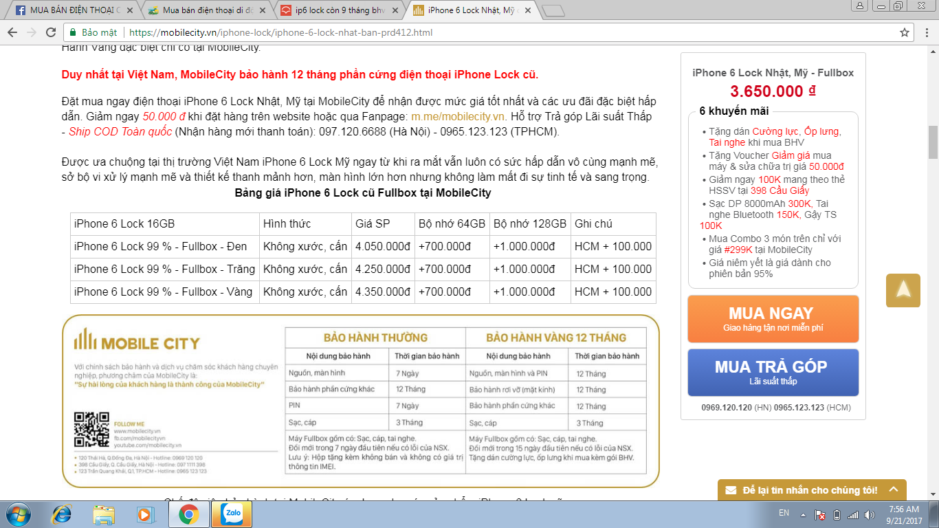Click the #299K combo price link

(x=738, y=250)
